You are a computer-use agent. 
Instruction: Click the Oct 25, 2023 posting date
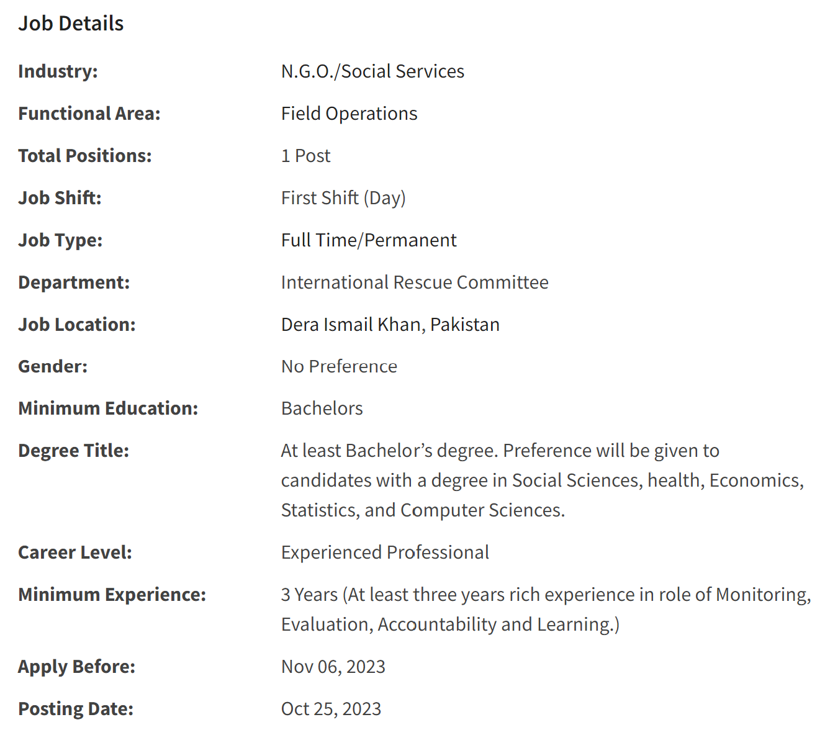[331, 709]
